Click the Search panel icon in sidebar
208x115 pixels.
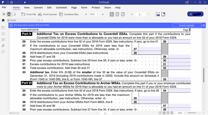[x=3, y=52]
